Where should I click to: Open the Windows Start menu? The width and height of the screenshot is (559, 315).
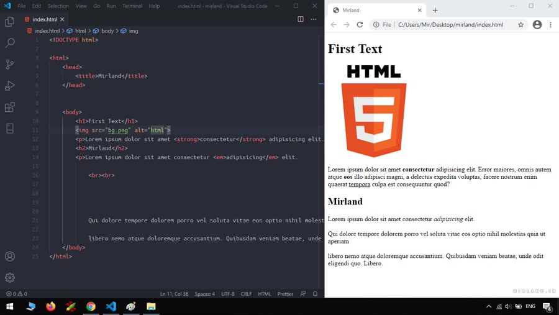9,306
